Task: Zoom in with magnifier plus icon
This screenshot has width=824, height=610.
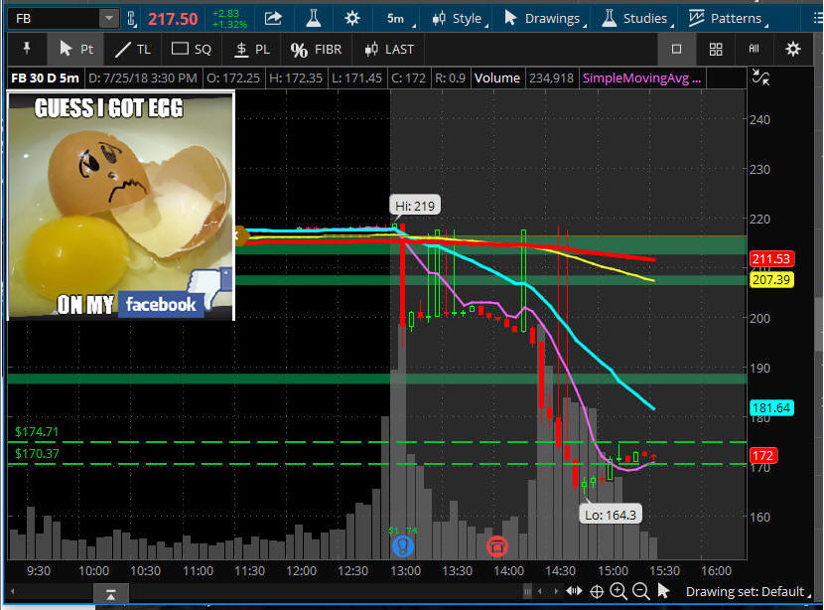Action: pyautogui.click(x=618, y=591)
